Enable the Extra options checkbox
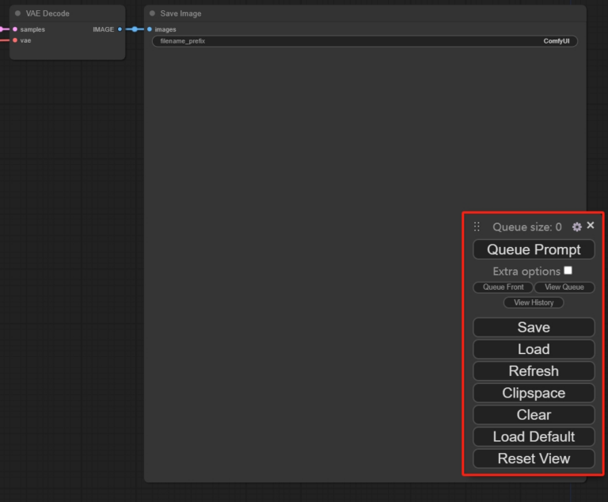This screenshot has width=608, height=502. click(x=568, y=271)
